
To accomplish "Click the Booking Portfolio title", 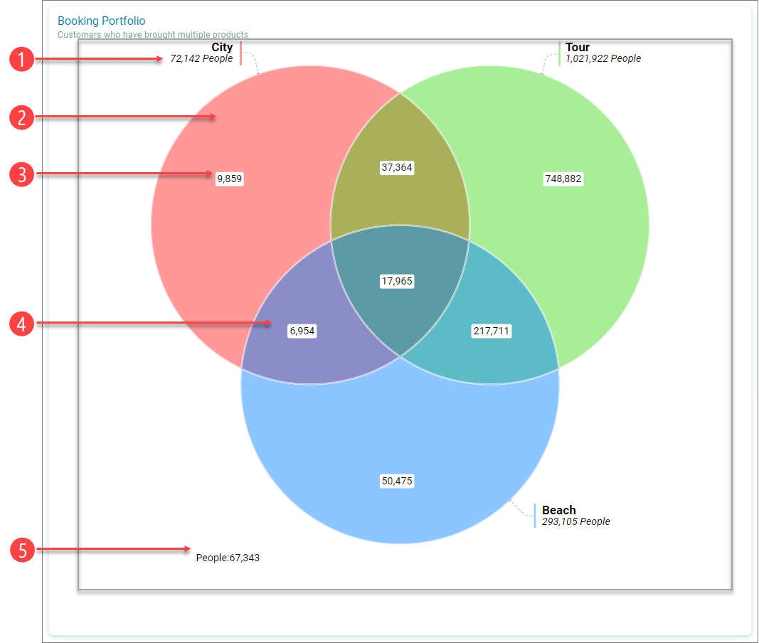I will click(x=101, y=21).
